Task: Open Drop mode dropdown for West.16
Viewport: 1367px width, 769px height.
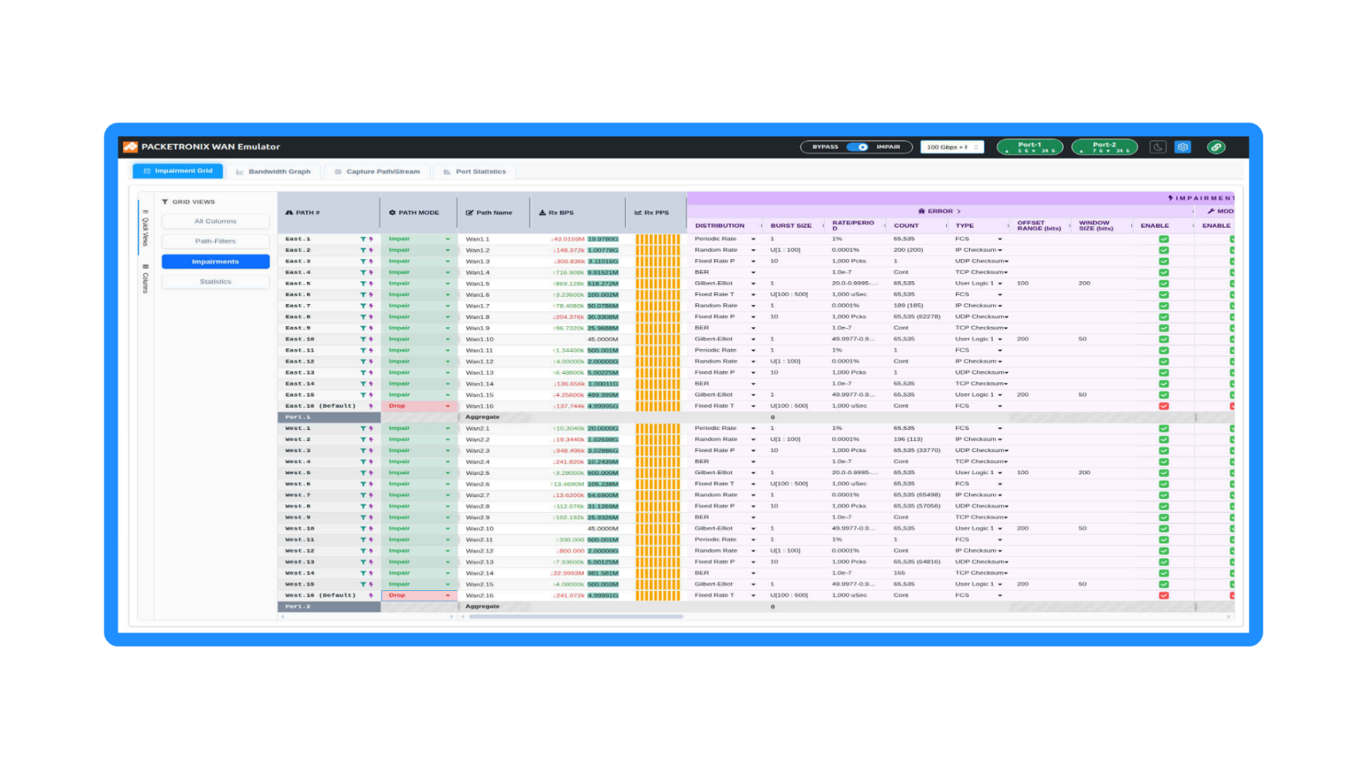Action: coord(448,595)
